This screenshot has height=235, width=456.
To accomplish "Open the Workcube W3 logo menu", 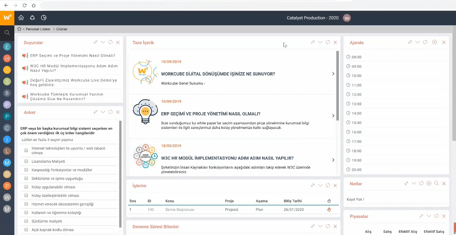I will pos(7,17).
